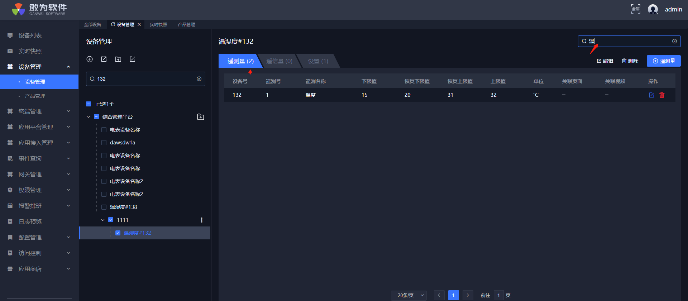This screenshot has height=301, width=688.
Task: Delete the 温度 row with trash icon
Action: coord(662,95)
